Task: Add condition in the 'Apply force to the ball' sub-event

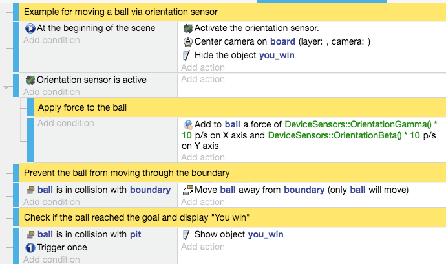Action: [x=66, y=123]
